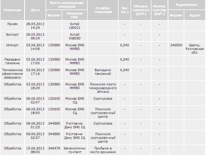Click the 'Налож. платёж (руб.)' header
Screen dimensions: 206x155
click(160, 10)
